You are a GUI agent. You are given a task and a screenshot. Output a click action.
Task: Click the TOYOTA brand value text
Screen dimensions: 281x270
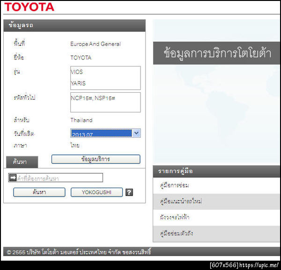[81, 58]
